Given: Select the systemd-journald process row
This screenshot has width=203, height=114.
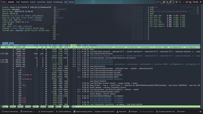Looking at the screenshot, I should pyautogui.click(x=100, y=71).
